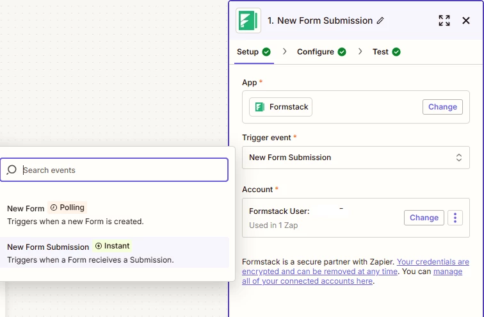The height and width of the screenshot is (317, 484).
Task: Click chevron between Configure and Test
Action: (x=360, y=51)
